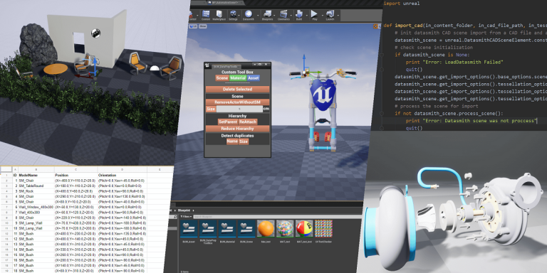The height and width of the screenshot is (273, 547).
Task: Click the Position column header in spreadsheet
Action: point(61,175)
